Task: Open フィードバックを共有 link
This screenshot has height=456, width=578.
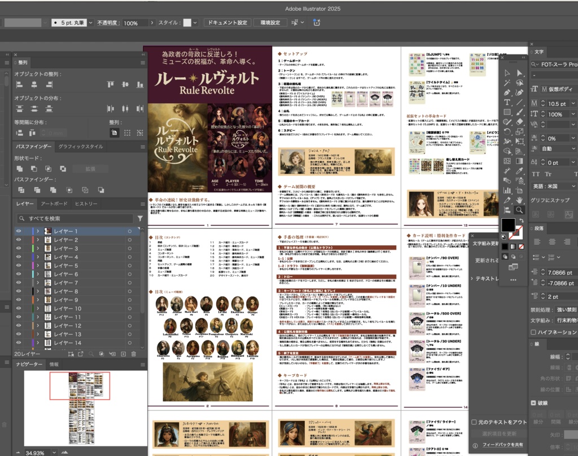Action: pos(503,445)
